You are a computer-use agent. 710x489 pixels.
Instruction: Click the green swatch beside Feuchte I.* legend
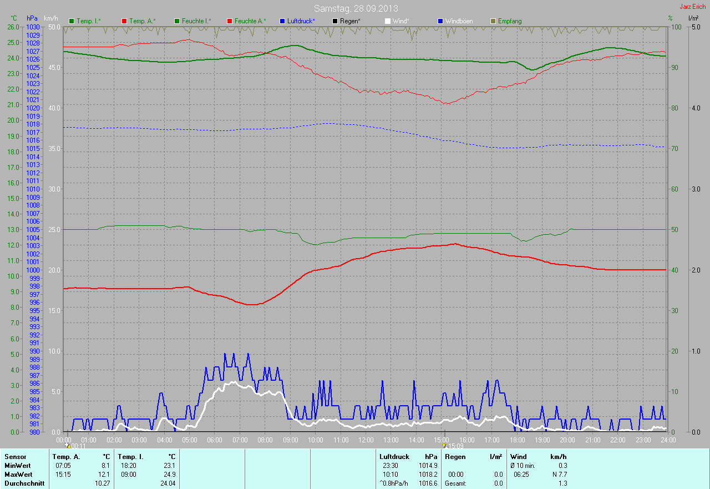177,21
